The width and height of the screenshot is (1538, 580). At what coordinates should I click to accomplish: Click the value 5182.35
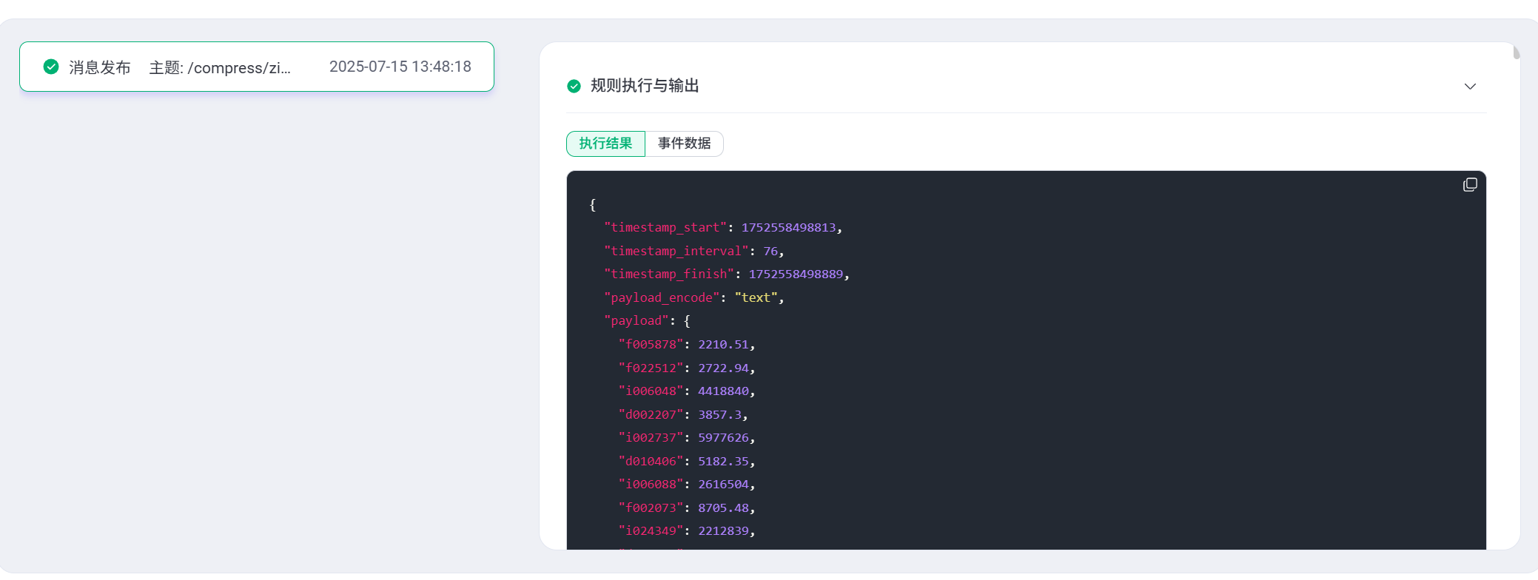point(723,462)
